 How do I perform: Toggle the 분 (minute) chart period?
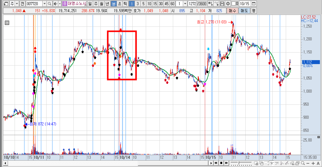(x=114, y=4)
